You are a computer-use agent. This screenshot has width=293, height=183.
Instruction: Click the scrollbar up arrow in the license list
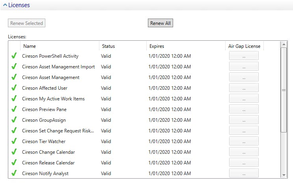pyautogui.click(x=283, y=45)
